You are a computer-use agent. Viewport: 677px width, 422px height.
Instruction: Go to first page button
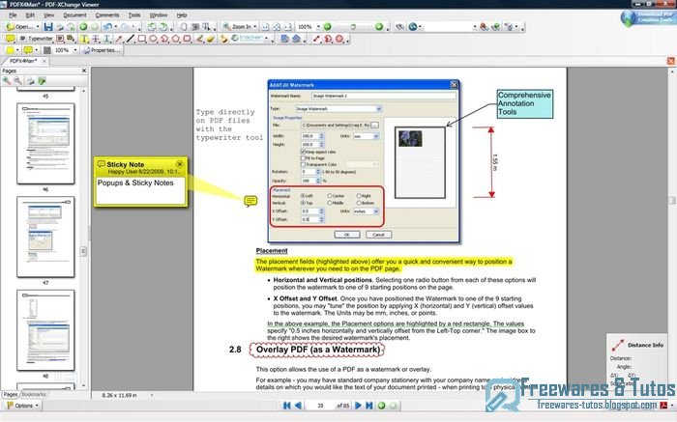coord(286,406)
